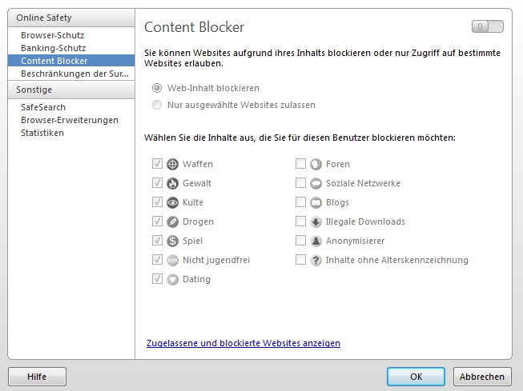
Task: Click the Dating heart icon
Action: (x=172, y=279)
